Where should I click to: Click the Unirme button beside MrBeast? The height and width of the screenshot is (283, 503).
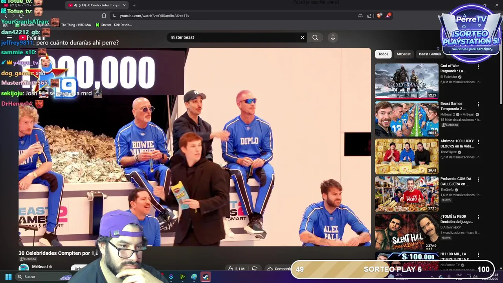79,269
